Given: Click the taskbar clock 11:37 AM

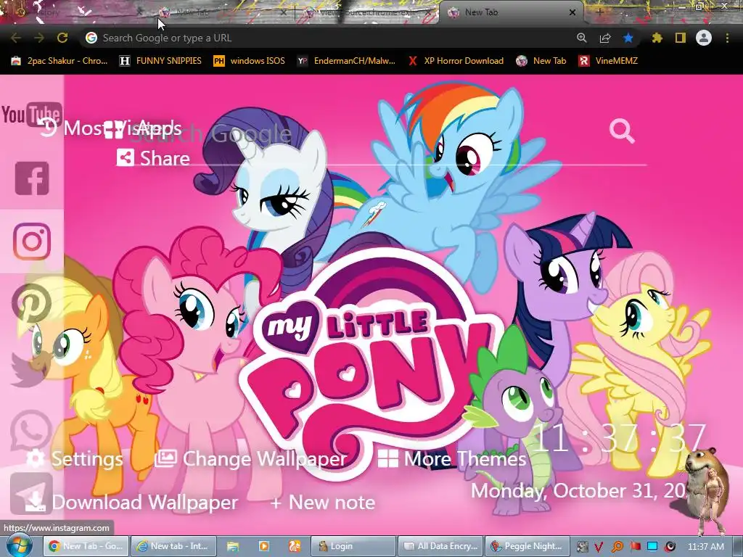Looking at the screenshot, I should [705, 547].
